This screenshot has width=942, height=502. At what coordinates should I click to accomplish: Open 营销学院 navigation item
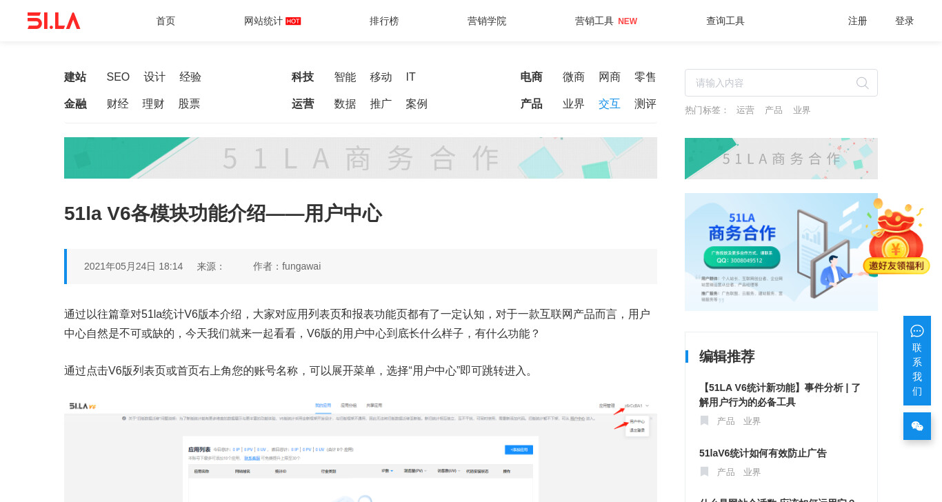point(487,21)
